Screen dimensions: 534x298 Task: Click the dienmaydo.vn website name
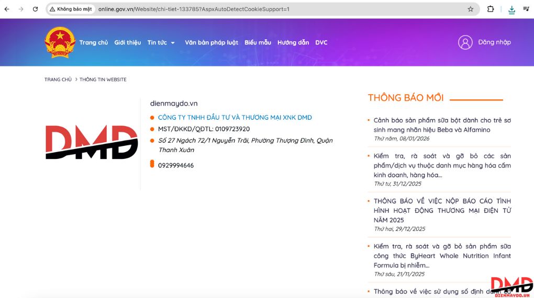point(174,104)
